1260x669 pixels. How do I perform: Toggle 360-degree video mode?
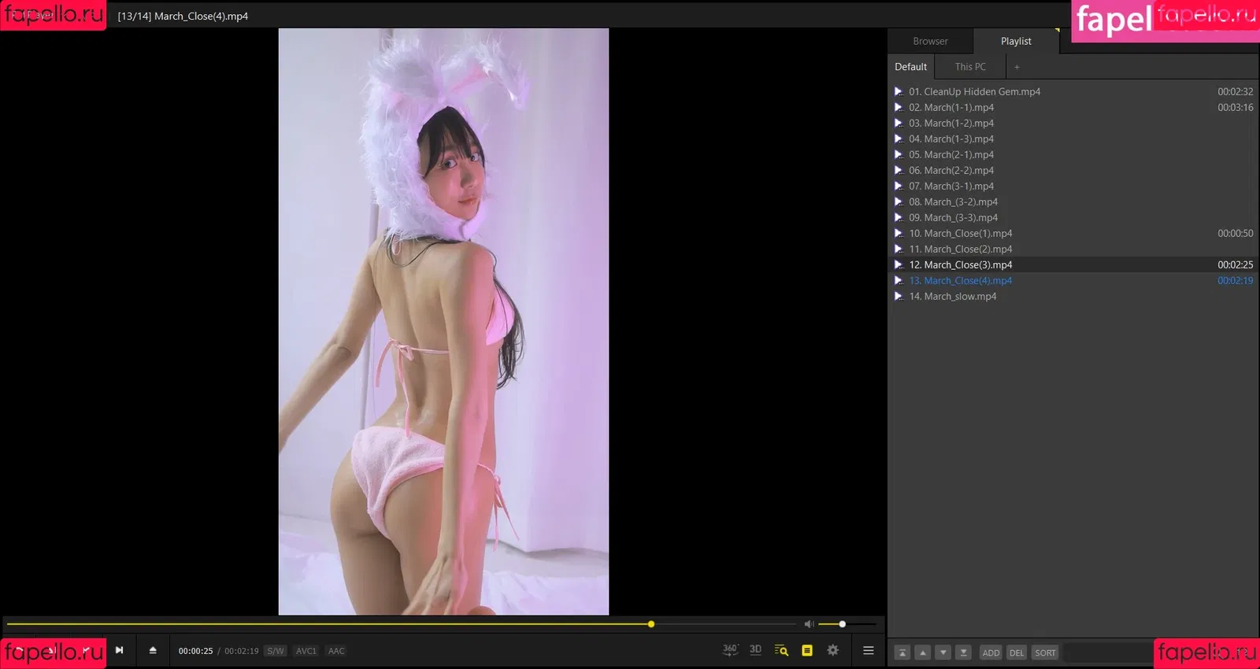[730, 650]
